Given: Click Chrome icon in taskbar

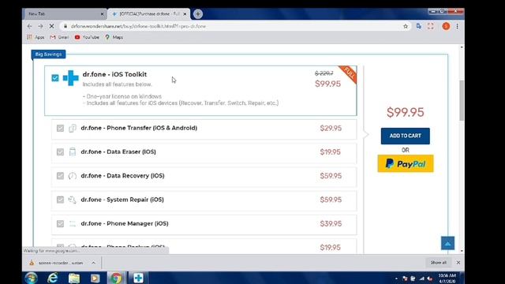Looking at the screenshot, I should pos(116,278).
